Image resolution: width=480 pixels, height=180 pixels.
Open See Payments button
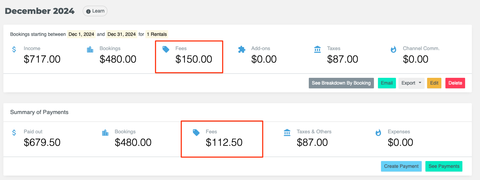(444, 166)
